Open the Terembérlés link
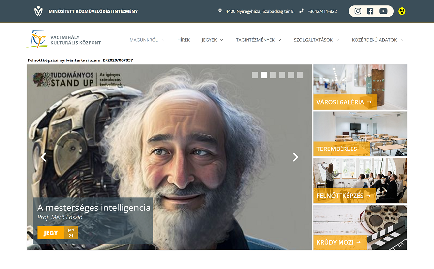Viewport: 434px width, 269px height. click(341, 149)
